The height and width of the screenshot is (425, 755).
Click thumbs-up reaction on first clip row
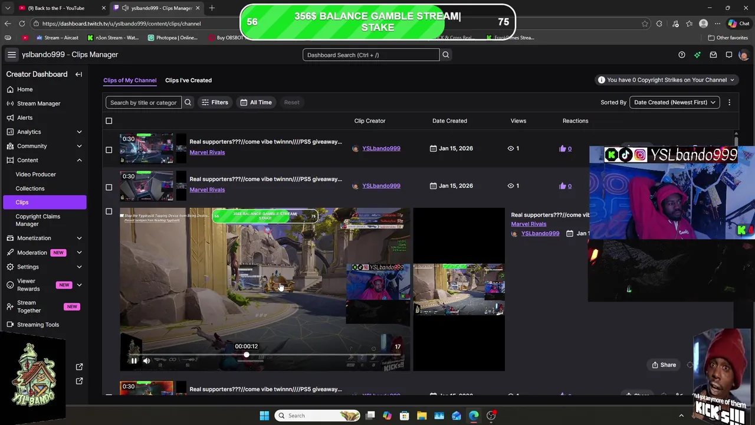click(x=562, y=149)
